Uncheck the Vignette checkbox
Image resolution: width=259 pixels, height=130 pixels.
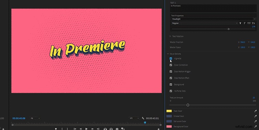(171, 58)
